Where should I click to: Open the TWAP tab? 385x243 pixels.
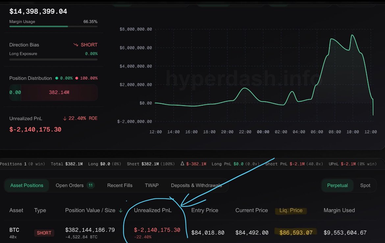click(x=151, y=185)
